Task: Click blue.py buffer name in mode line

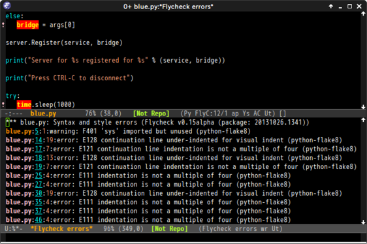Action: tap(43, 114)
